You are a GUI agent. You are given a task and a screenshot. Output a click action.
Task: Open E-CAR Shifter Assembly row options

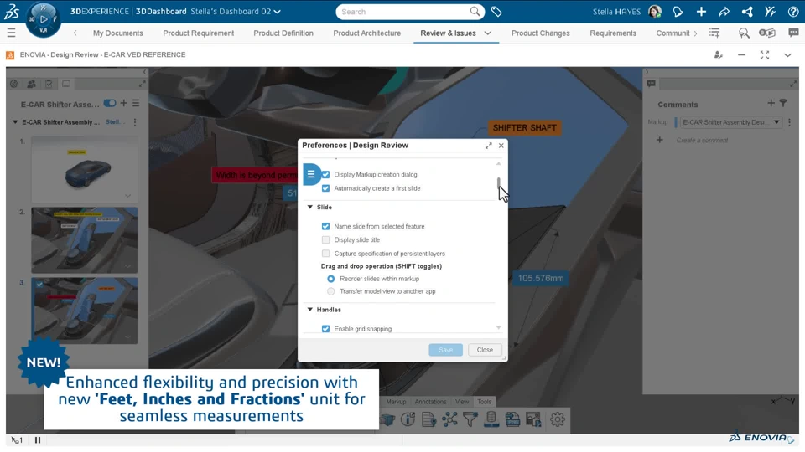coord(135,122)
